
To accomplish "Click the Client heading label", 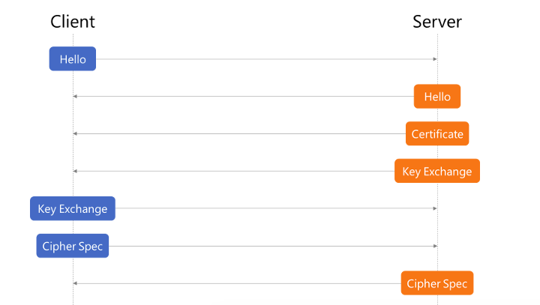I will click(72, 22).
